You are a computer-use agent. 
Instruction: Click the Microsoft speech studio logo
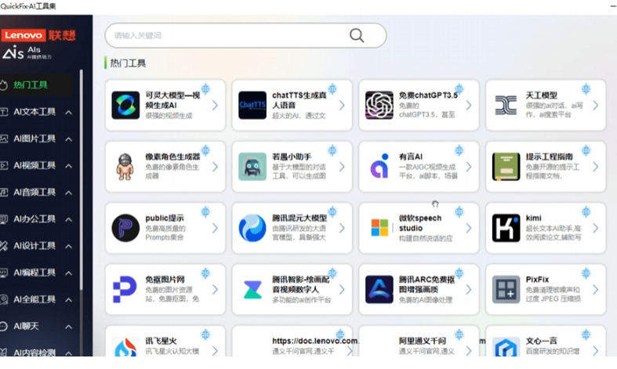coord(379,228)
